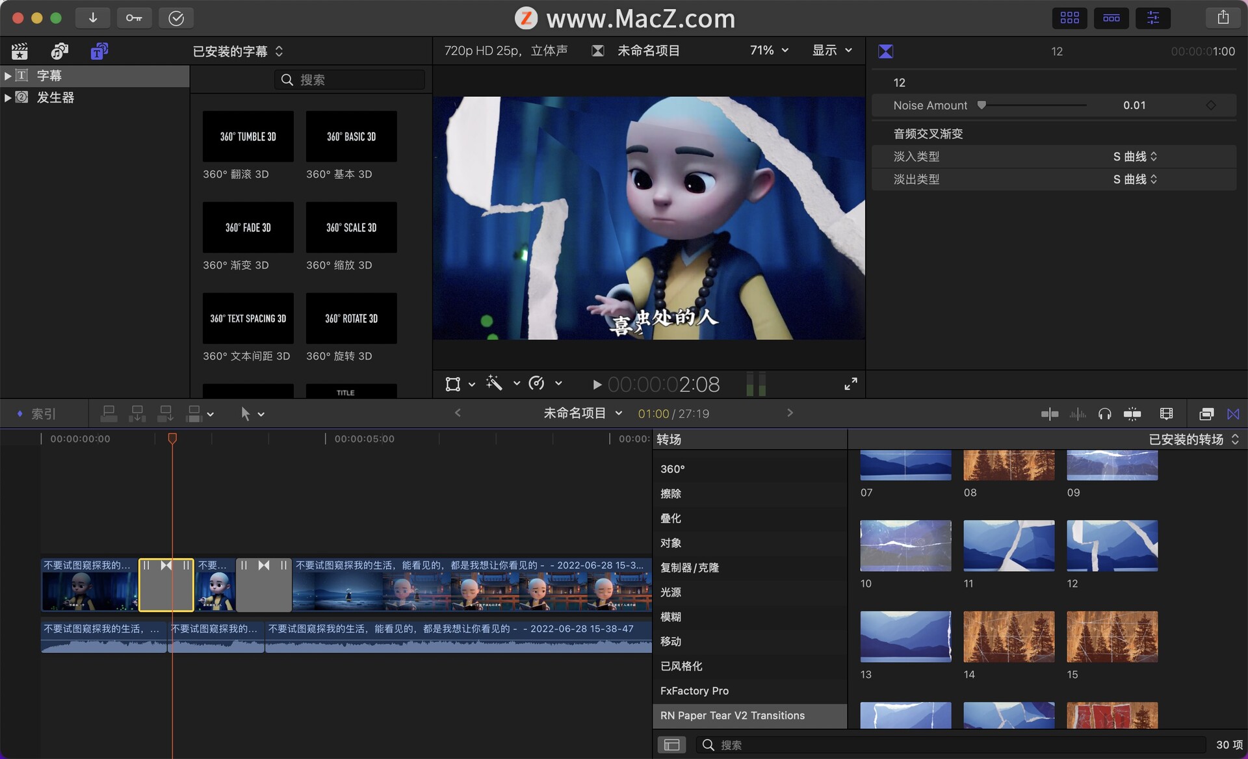Toggle audio skimming waveform icon
The height and width of the screenshot is (759, 1248).
click(1077, 414)
